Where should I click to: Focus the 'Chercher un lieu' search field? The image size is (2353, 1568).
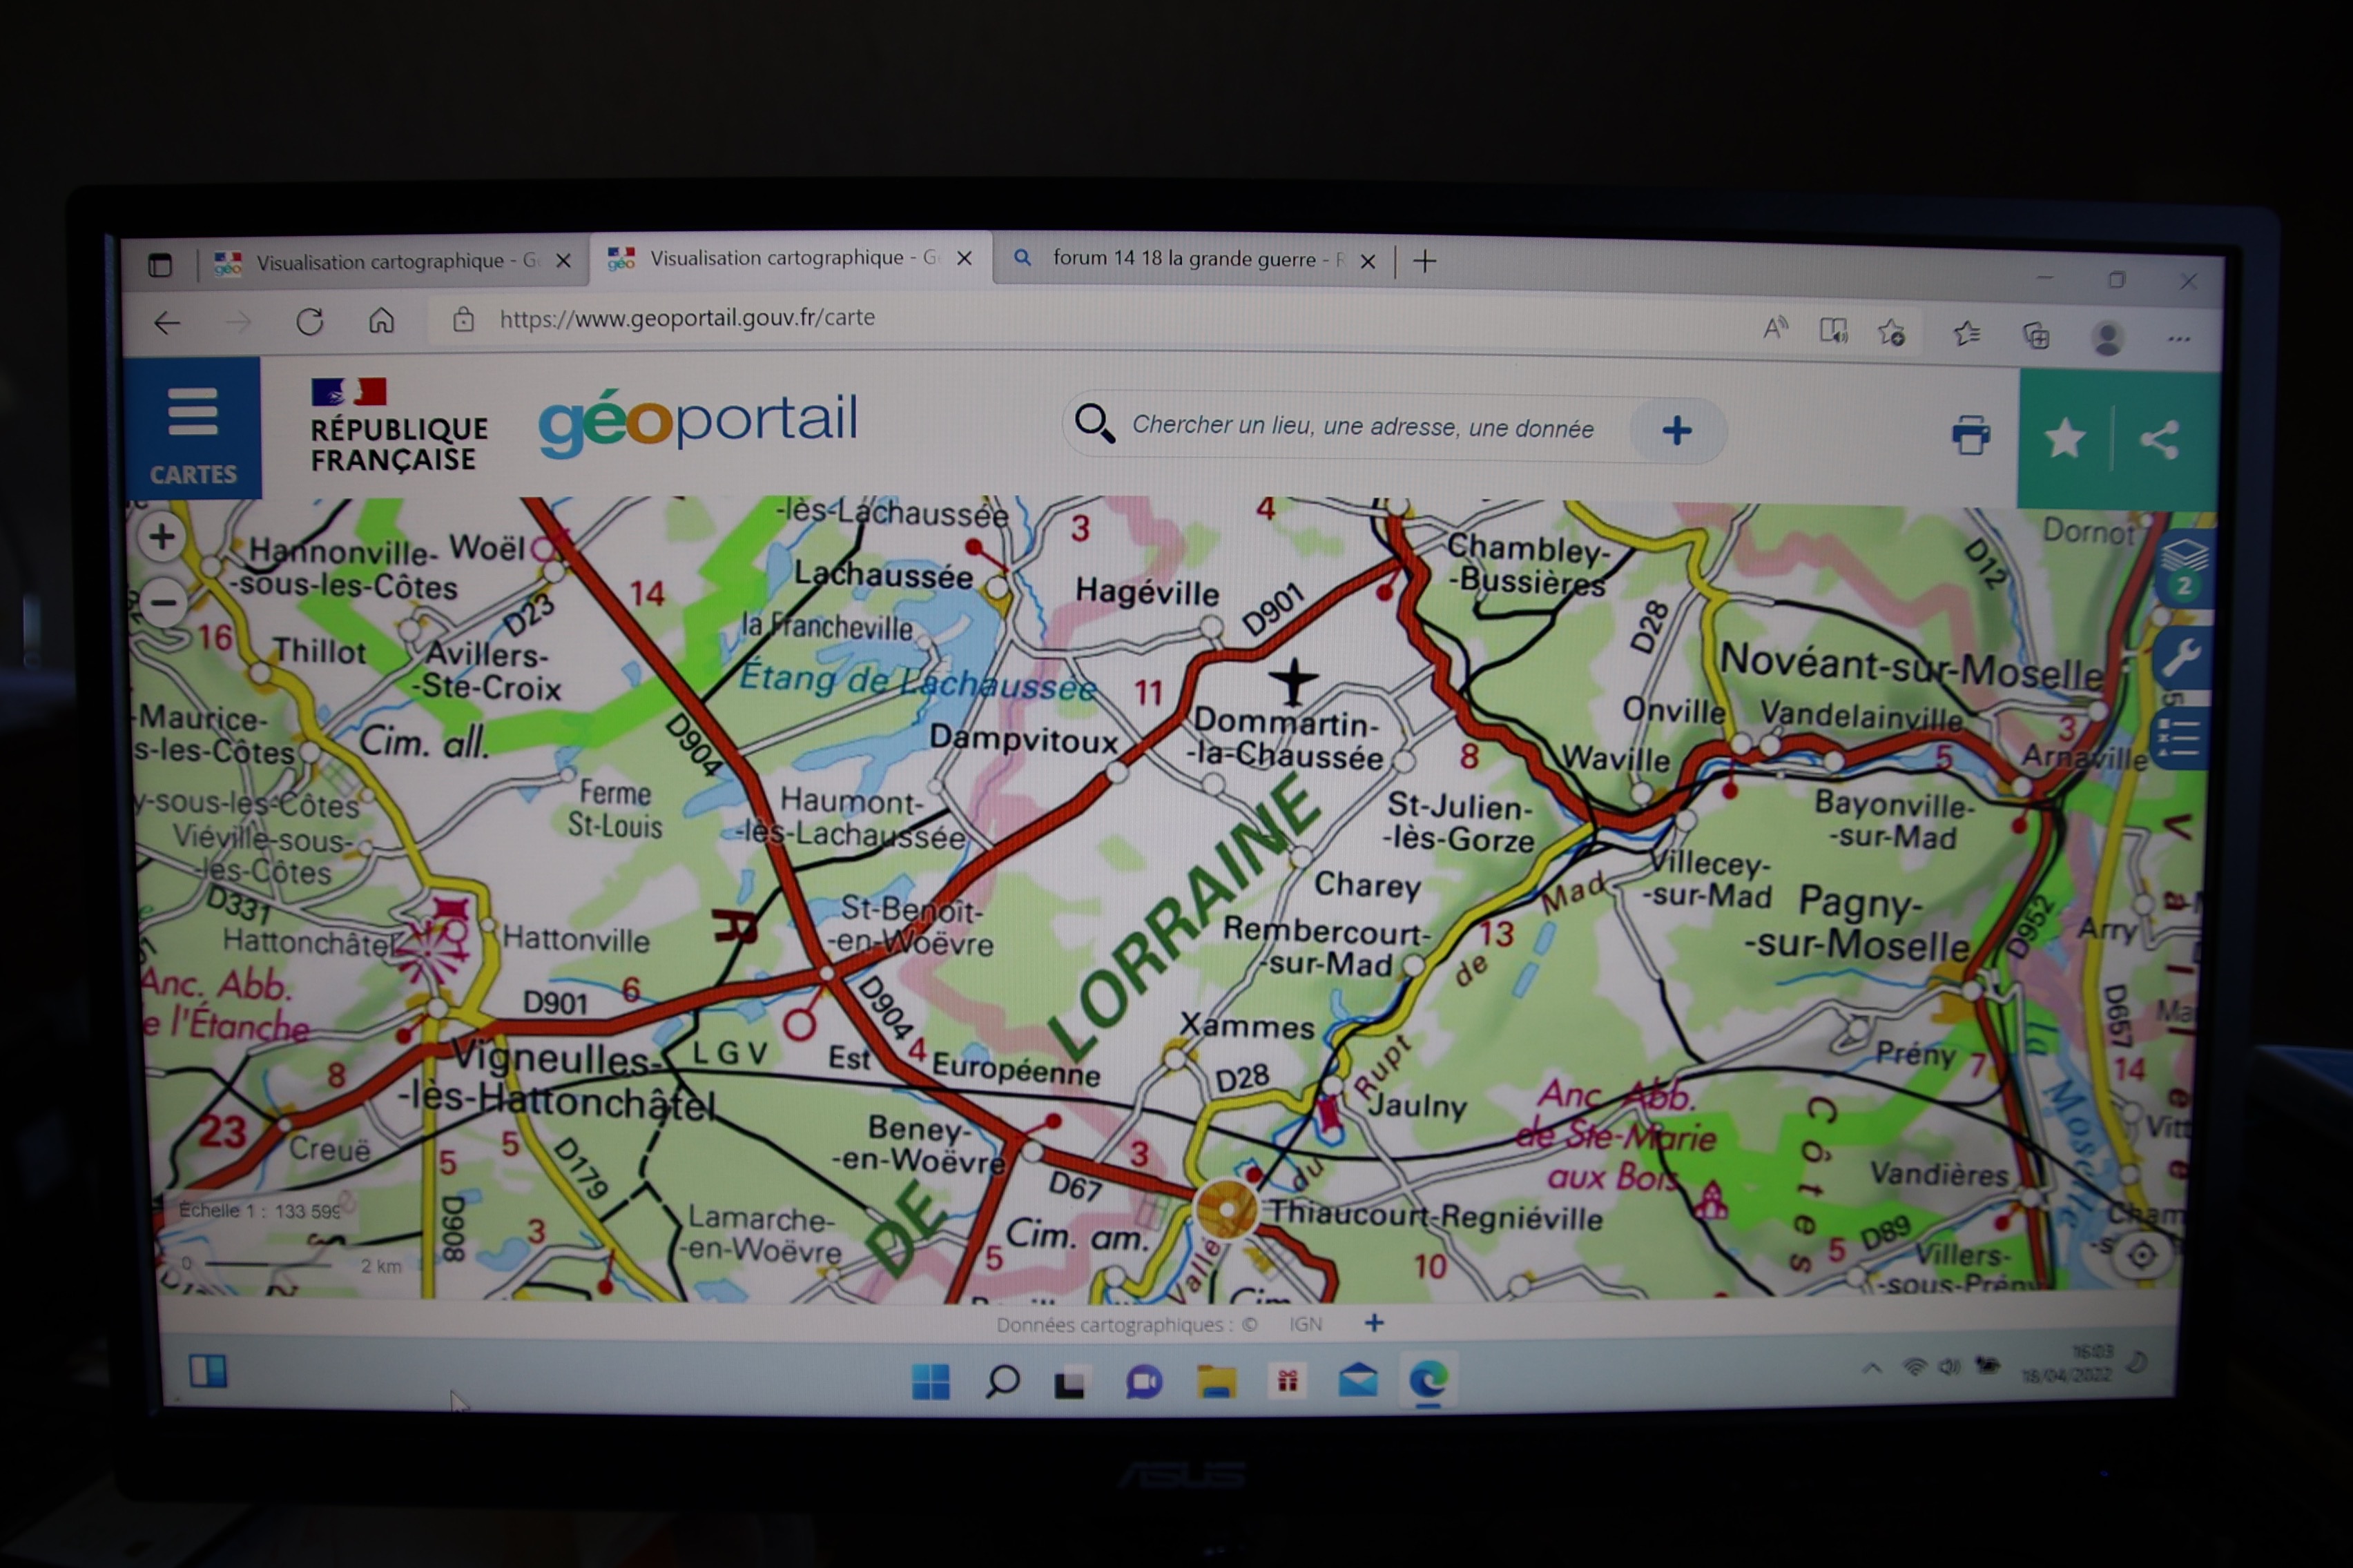pos(1363,428)
